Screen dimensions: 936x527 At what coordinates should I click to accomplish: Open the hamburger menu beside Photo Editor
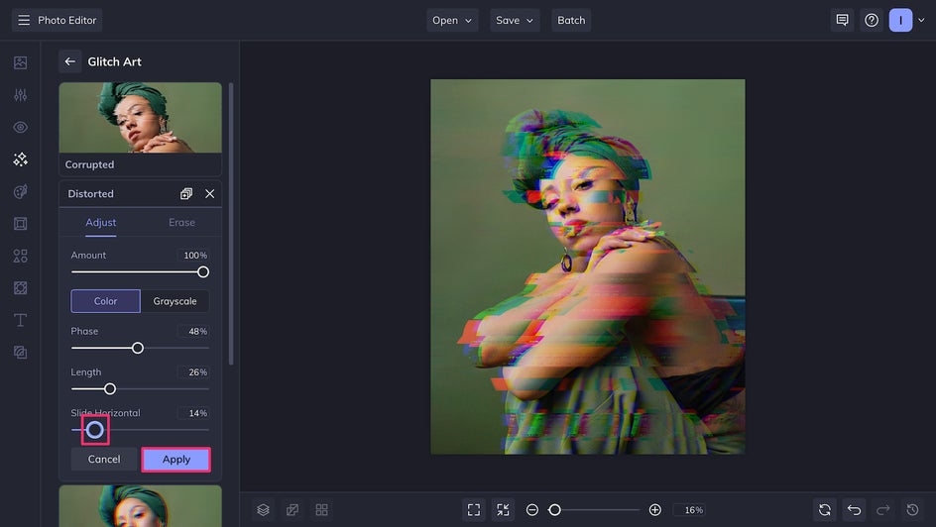pos(24,20)
